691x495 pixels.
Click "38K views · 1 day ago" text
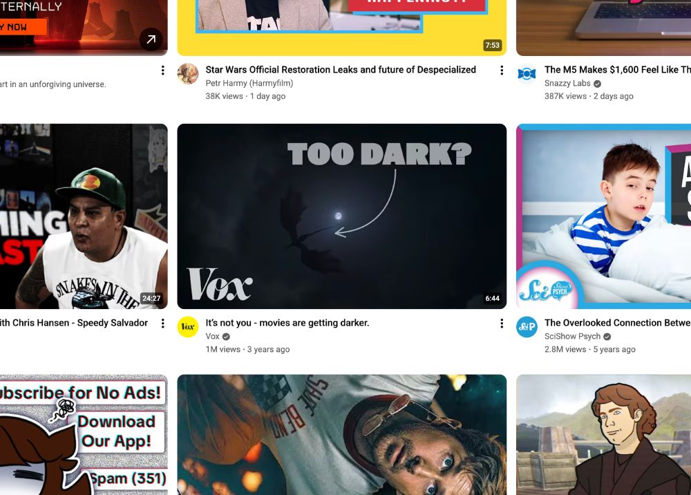coord(245,96)
